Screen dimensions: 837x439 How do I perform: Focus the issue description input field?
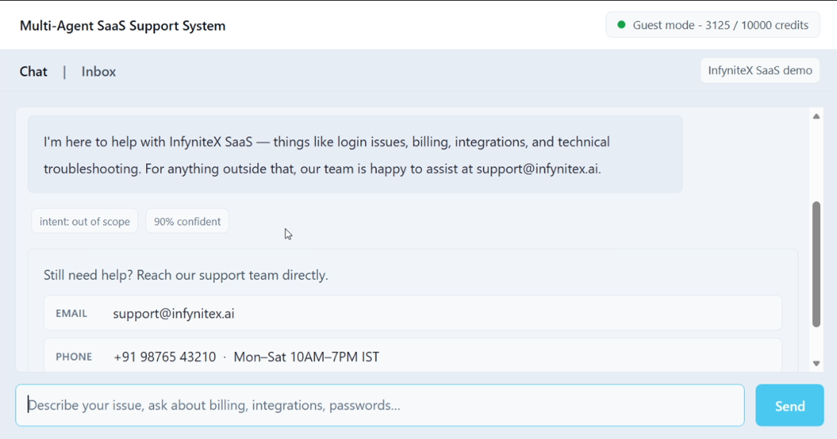tap(380, 405)
